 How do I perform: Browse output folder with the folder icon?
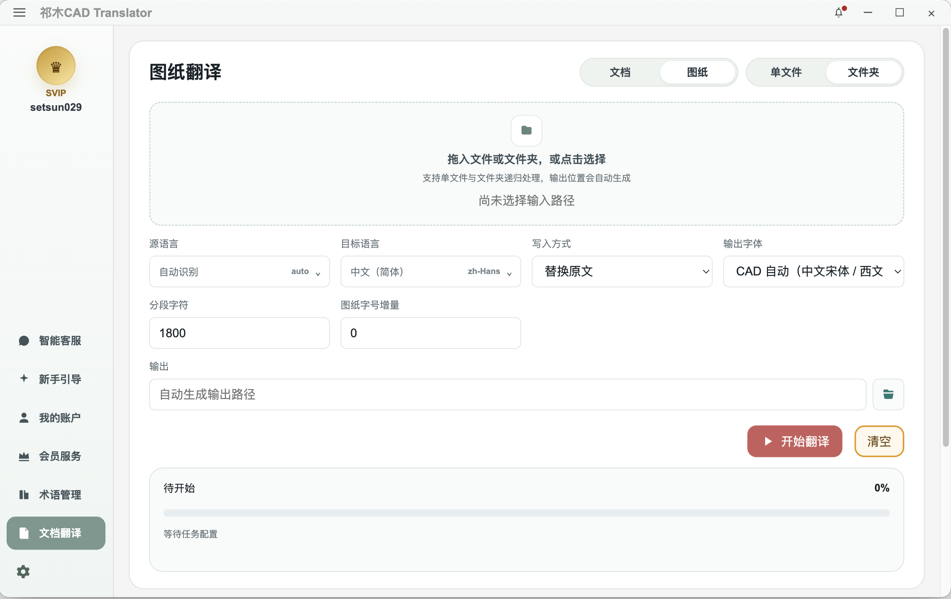click(888, 394)
